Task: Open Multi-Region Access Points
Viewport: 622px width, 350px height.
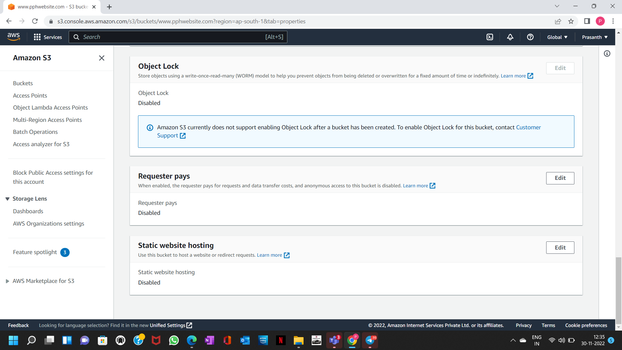Action: point(47,120)
